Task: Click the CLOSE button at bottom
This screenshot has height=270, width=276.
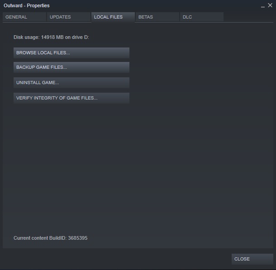Action: click(252, 259)
